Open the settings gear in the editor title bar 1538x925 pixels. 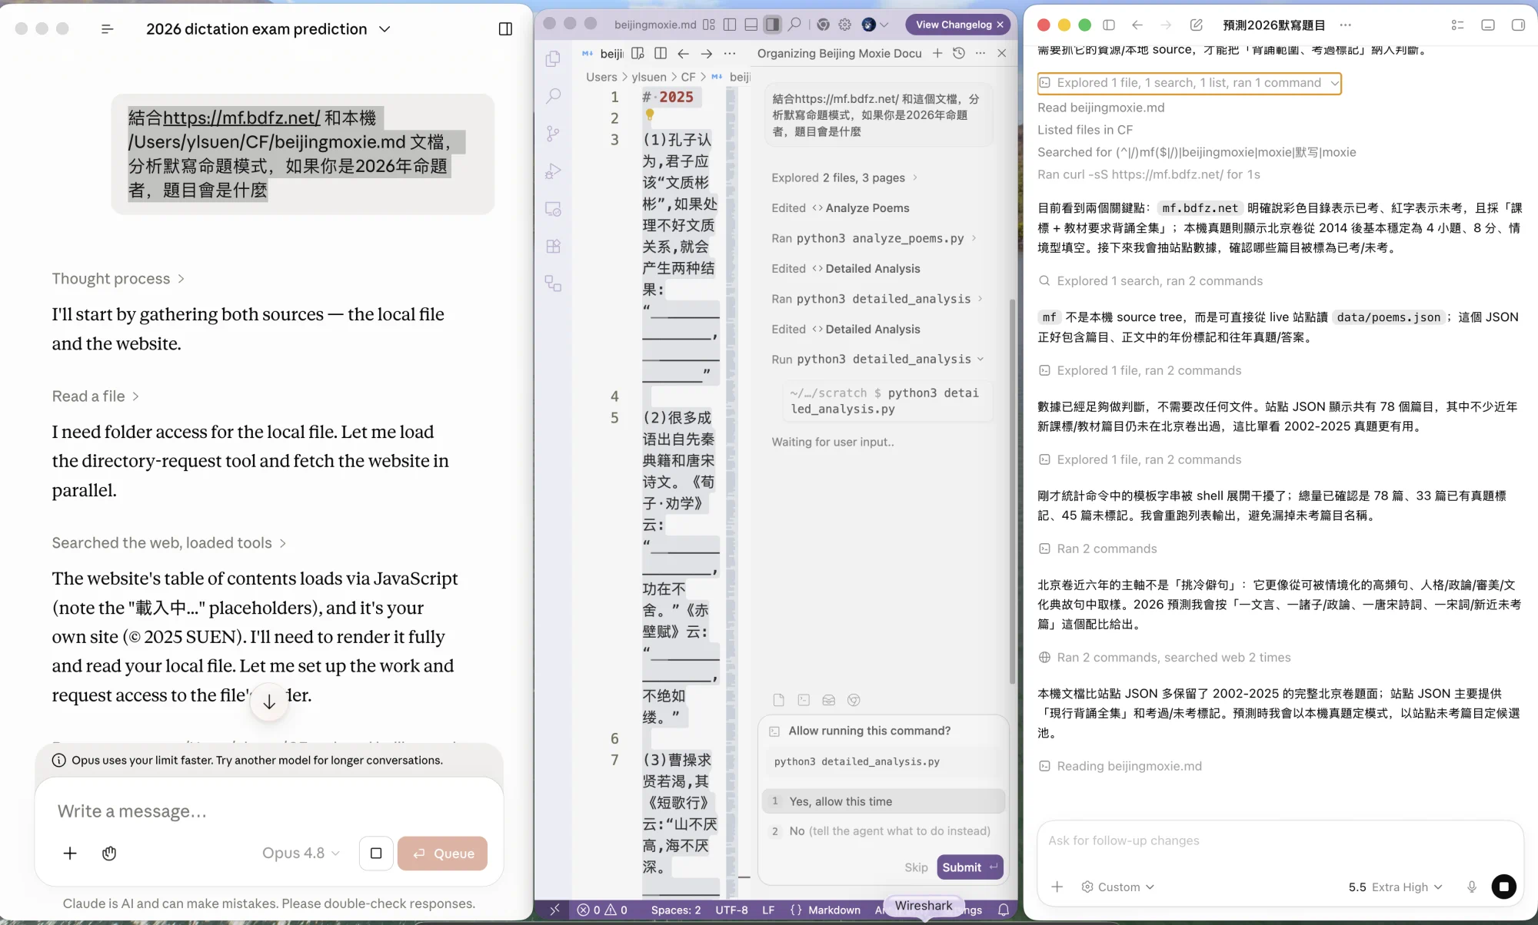pyautogui.click(x=845, y=25)
